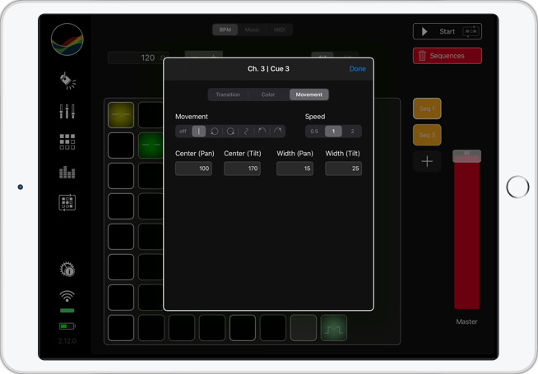The height and width of the screenshot is (374, 538).
Task: Click the Ch. 3 | Cue 3 title
Action: point(268,68)
